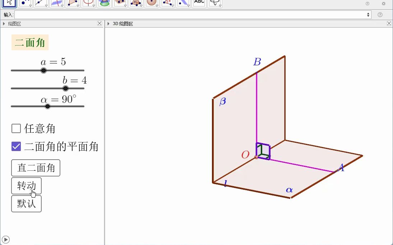
Task: Click the 默认 button
Action: (26, 204)
